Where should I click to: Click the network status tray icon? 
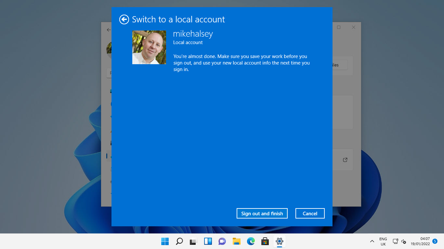(395, 241)
